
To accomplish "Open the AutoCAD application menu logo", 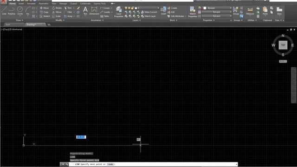I will 4,1.
